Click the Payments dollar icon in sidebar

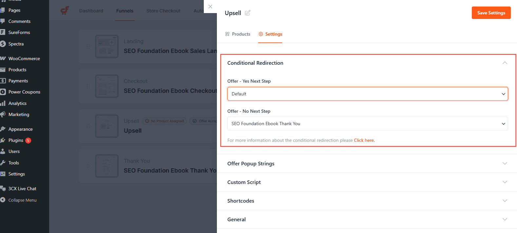(x=3, y=81)
